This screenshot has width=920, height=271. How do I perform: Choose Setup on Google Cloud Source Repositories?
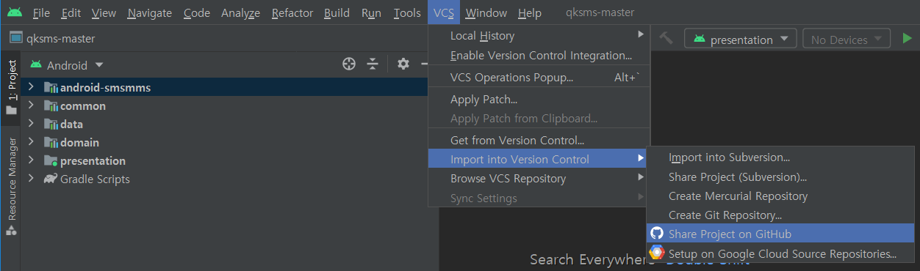(x=780, y=253)
